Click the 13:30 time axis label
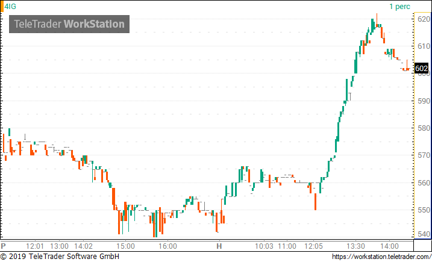The image size is (432, 262). pyautogui.click(x=356, y=246)
